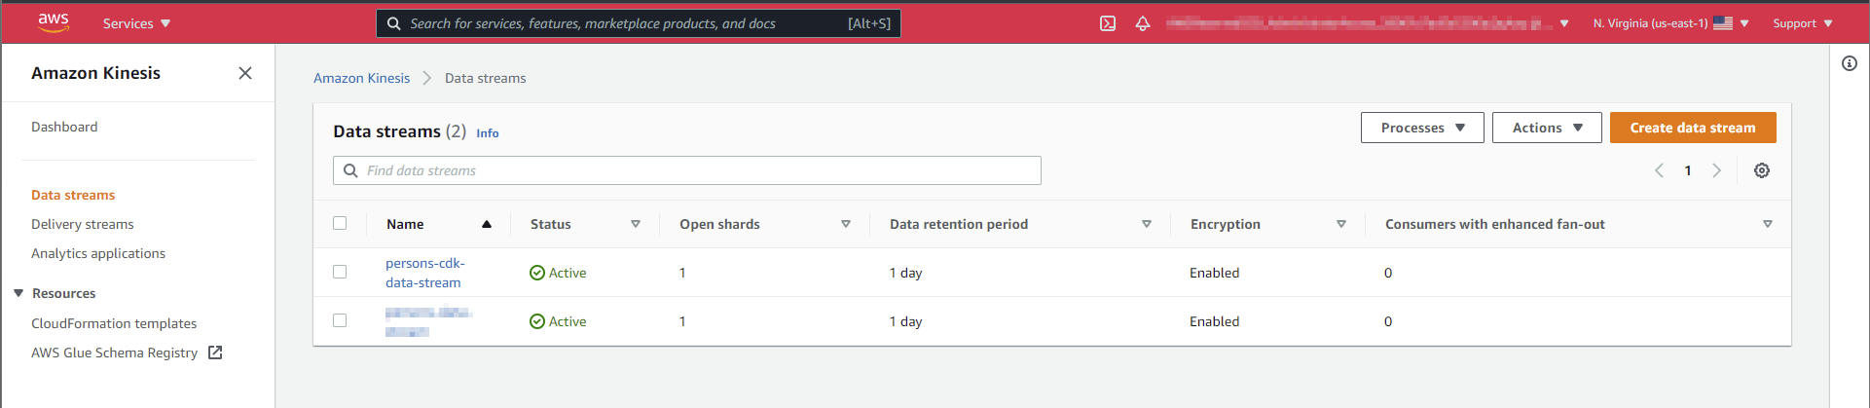
Task: Open the info panel icon at right edge
Action: click(x=1850, y=63)
